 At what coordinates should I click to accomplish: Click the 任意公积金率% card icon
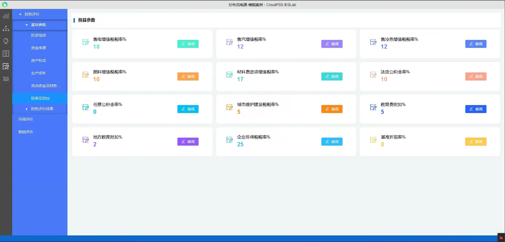86,107
